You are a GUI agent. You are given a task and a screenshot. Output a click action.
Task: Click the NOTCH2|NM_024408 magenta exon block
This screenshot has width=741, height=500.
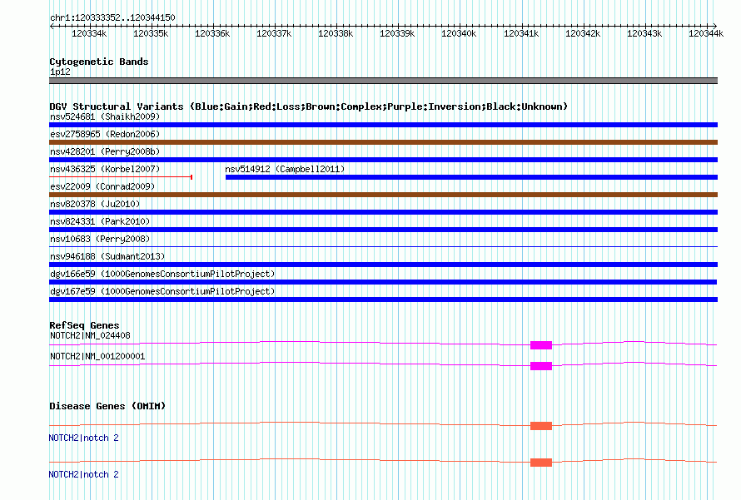(x=541, y=345)
